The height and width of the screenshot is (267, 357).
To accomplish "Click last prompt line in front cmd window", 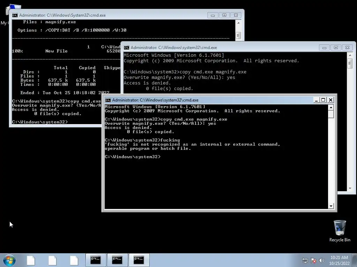I will click(x=132, y=157).
